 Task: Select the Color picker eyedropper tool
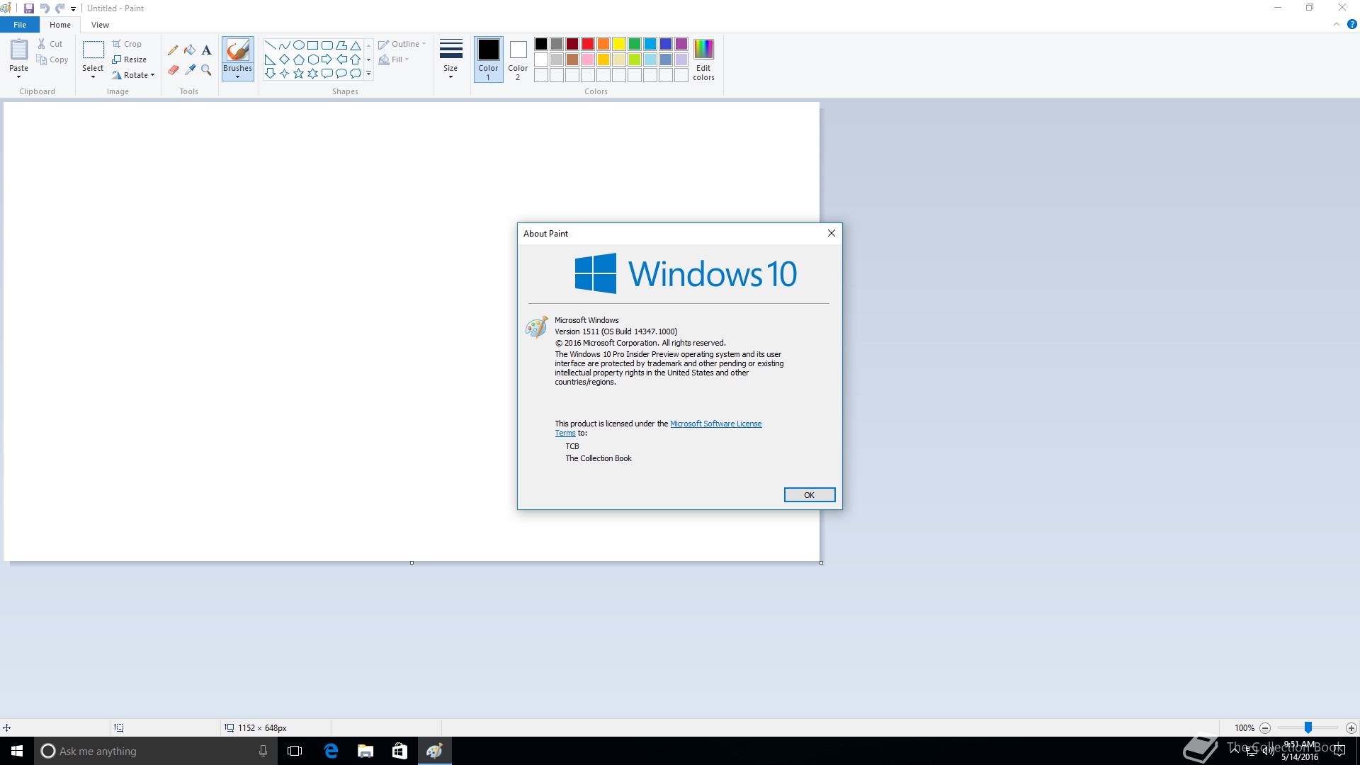190,70
